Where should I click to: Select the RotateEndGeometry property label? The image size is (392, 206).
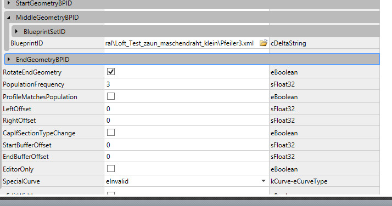(32, 72)
